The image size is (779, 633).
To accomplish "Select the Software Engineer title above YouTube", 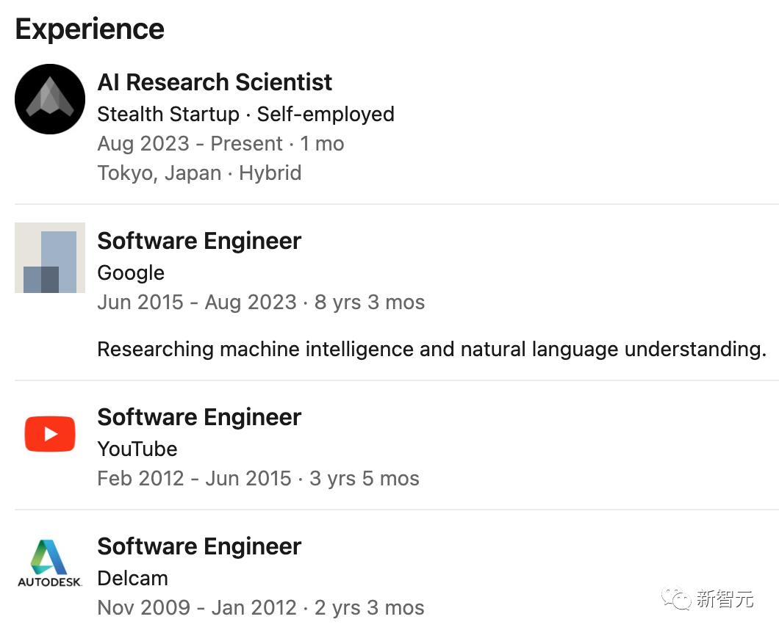I will coord(199,417).
